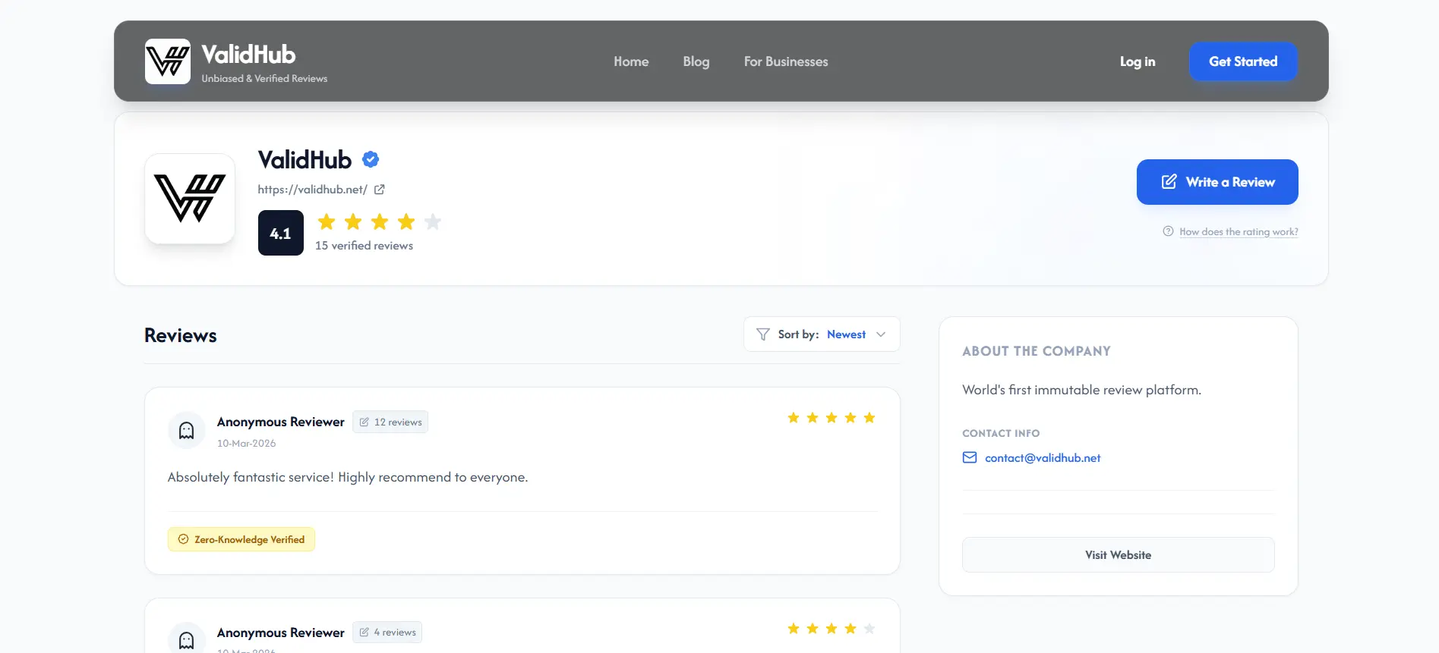Screen dimensions: 1439x653
Task: Click the contact@validhub.net email link
Action: pyautogui.click(x=1043, y=458)
